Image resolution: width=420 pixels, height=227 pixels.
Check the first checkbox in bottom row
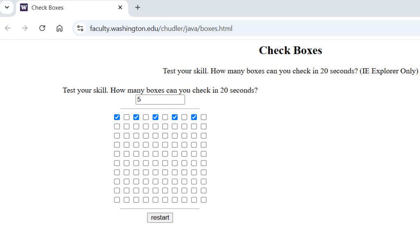pos(117,200)
